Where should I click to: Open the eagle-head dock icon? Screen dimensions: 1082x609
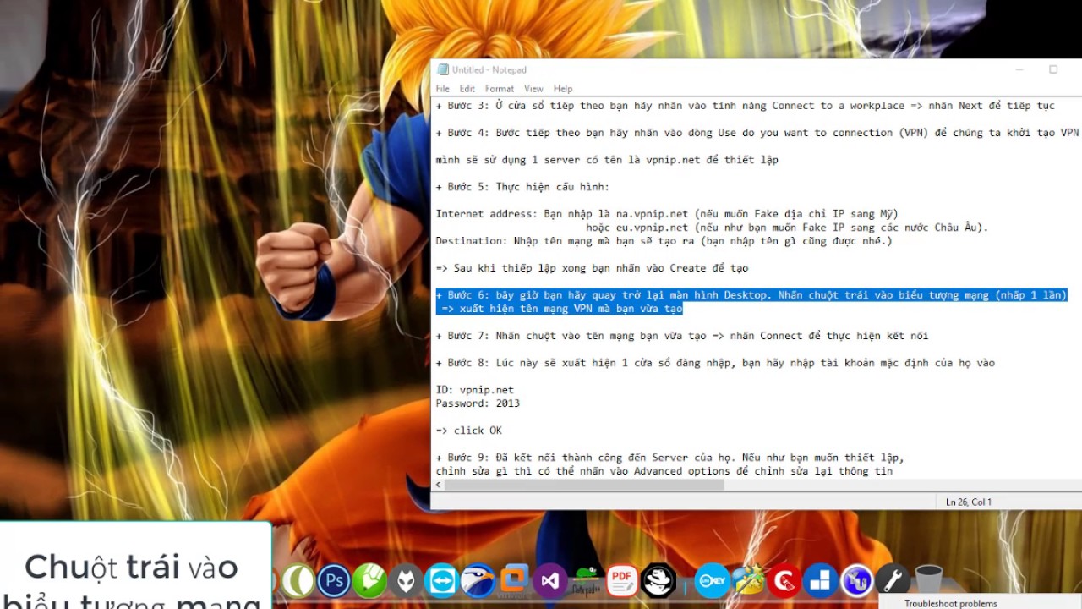[478, 581]
